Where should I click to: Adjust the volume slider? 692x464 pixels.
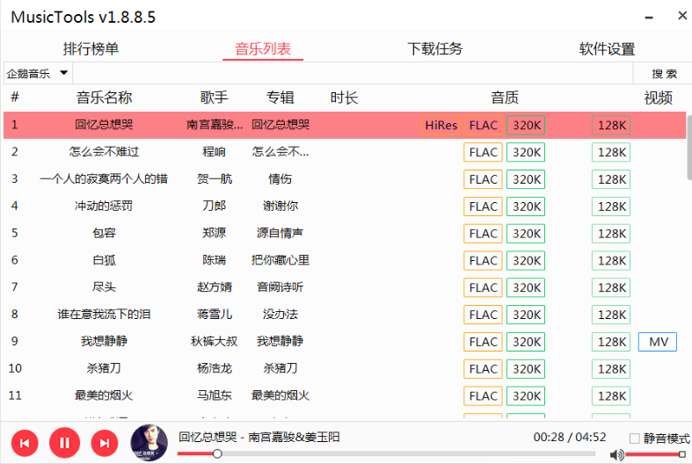click(655, 454)
